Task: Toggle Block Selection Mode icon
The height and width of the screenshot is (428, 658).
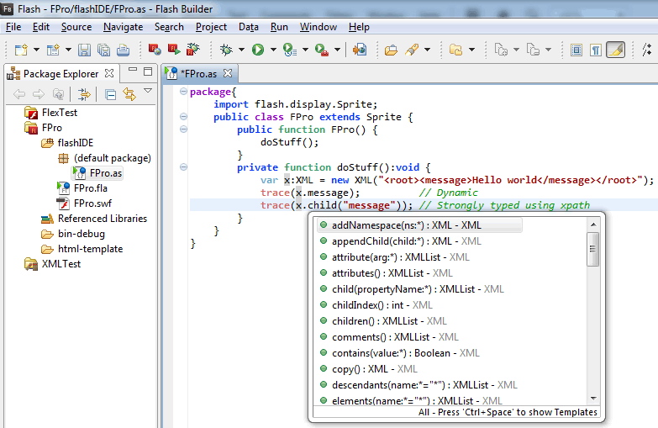Action: click(x=576, y=50)
